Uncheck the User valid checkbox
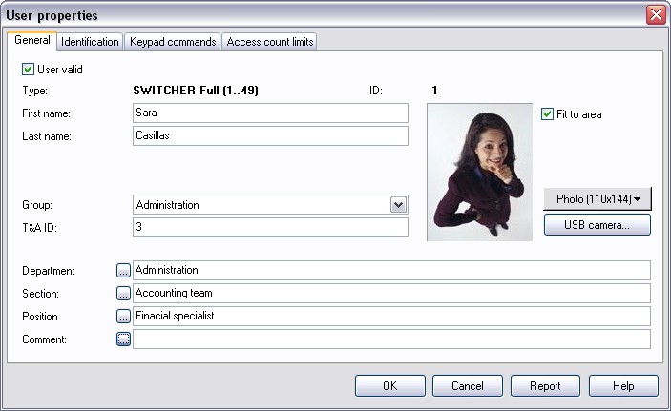 point(28,69)
